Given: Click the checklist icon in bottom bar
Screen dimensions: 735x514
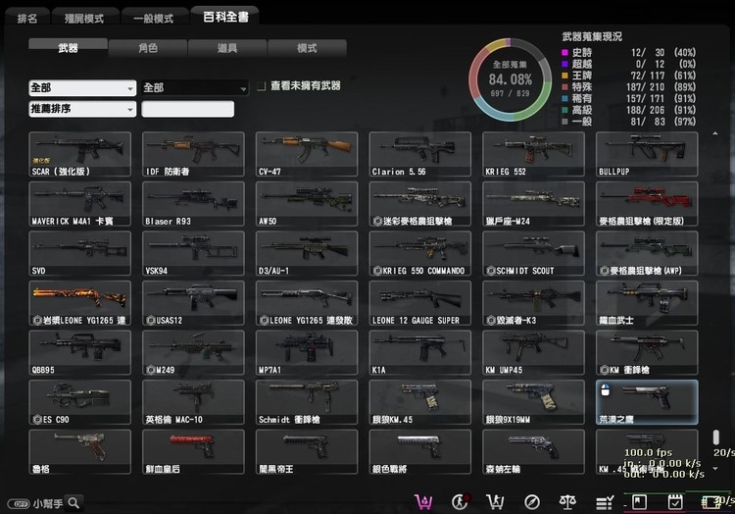Looking at the screenshot, I should coord(605,503).
